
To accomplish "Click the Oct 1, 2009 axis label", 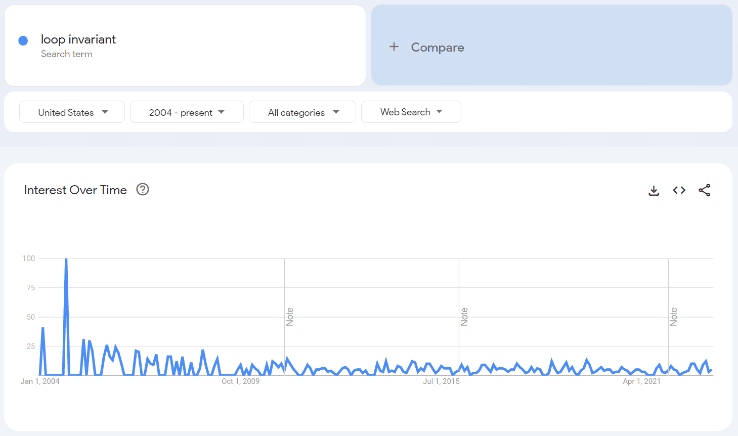I will pos(240,381).
